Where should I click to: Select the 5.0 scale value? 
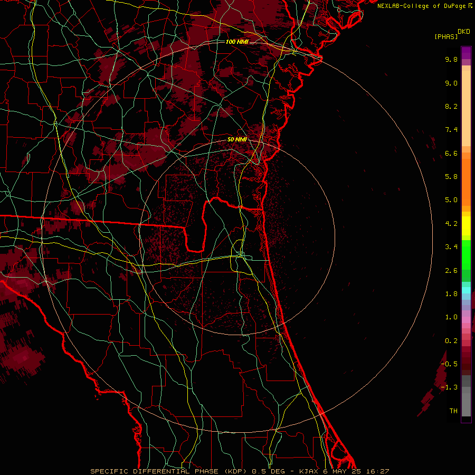click(451, 200)
